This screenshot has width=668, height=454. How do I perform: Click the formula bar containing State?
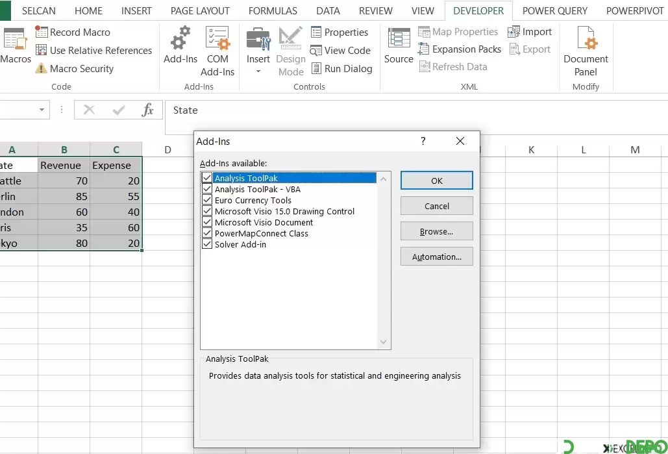coord(416,110)
